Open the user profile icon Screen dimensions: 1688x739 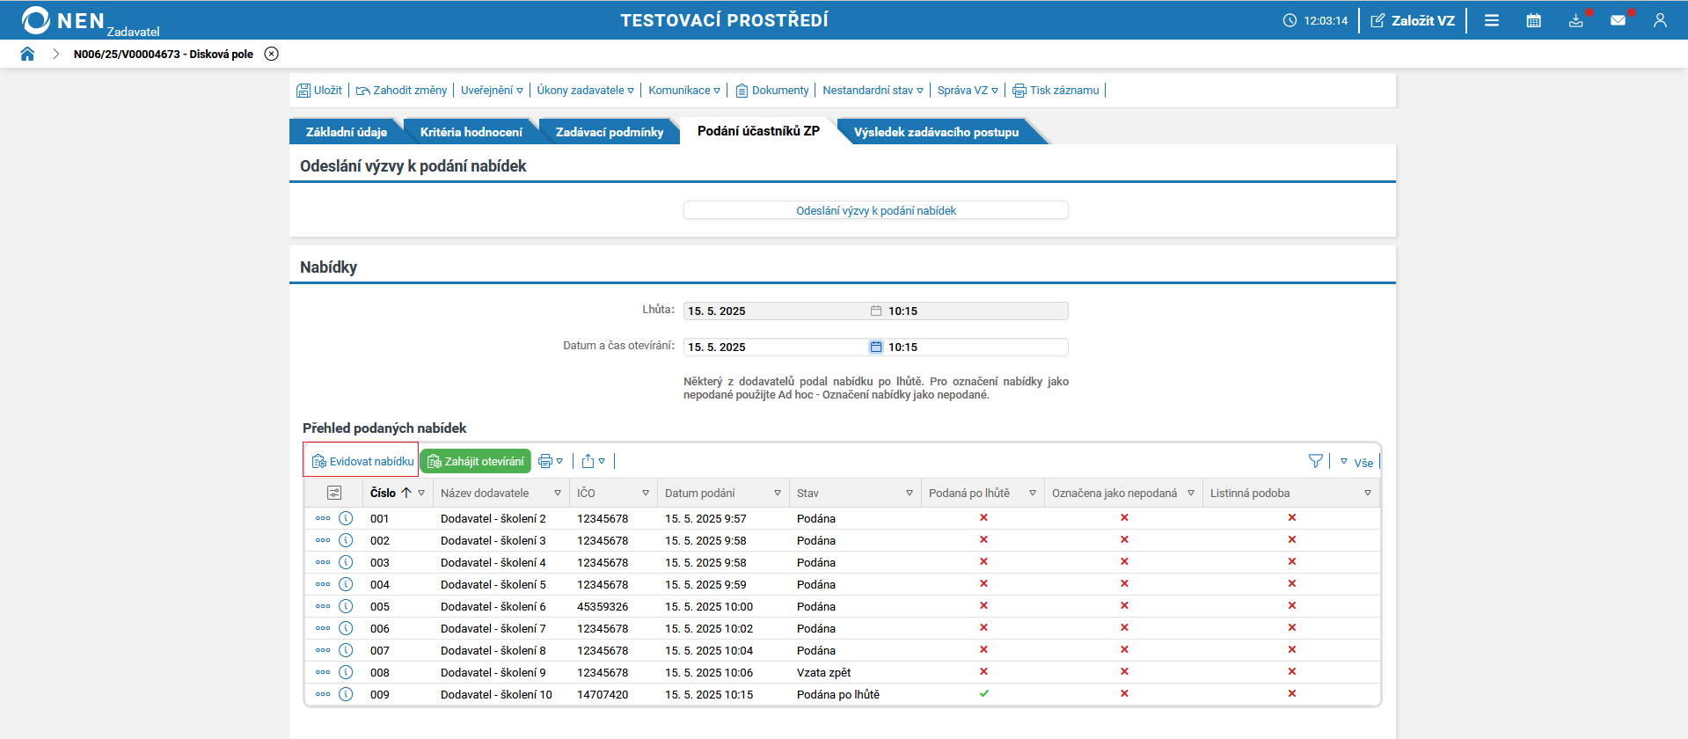[1660, 20]
